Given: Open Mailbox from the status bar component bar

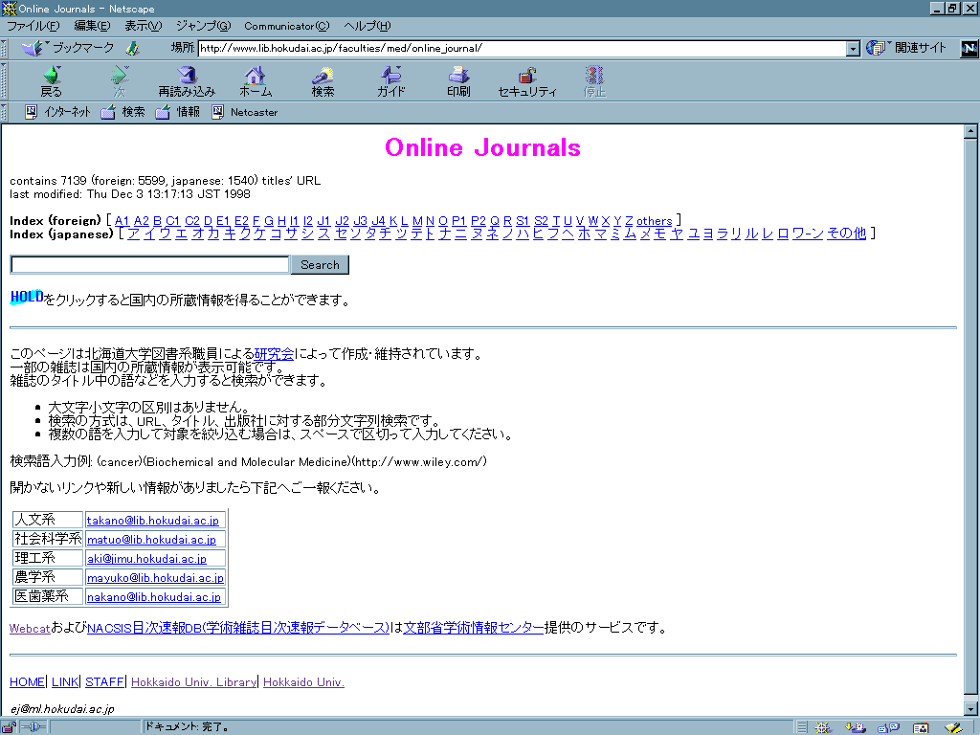Looking at the screenshot, I should 855,727.
